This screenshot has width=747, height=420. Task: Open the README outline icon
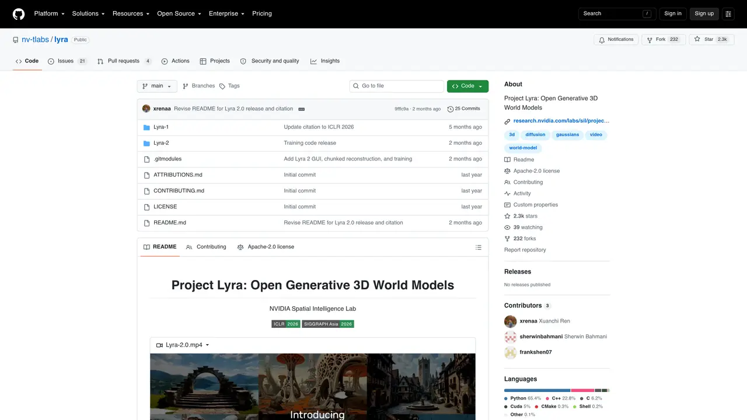(479, 247)
